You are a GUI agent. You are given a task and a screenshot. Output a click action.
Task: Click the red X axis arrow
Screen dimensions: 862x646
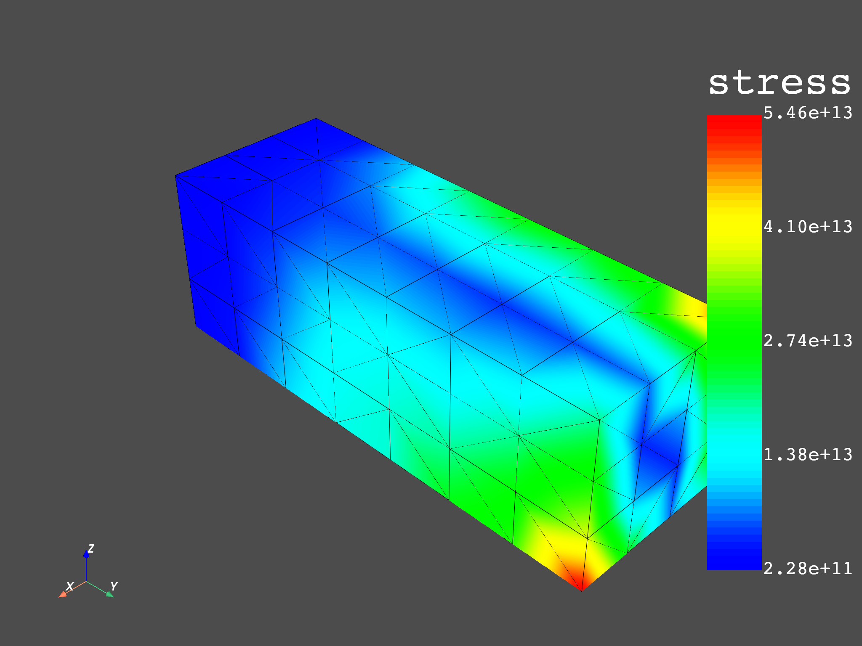pos(72,589)
